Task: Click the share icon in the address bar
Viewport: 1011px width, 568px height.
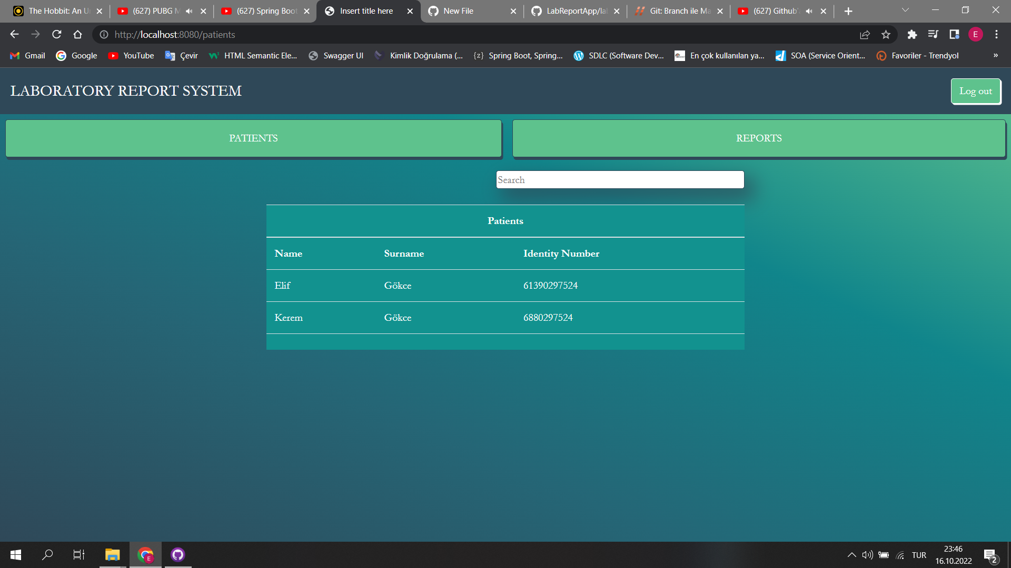Action: [865, 35]
